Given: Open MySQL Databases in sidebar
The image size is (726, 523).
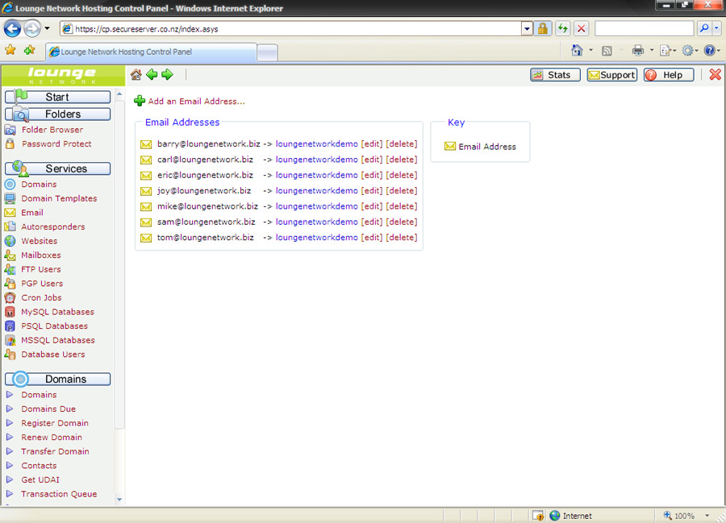Looking at the screenshot, I should coord(57,312).
